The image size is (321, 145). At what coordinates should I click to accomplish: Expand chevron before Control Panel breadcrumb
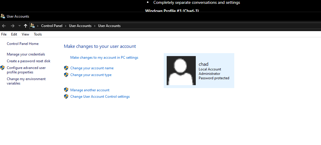pyautogui.click(x=38, y=26)
